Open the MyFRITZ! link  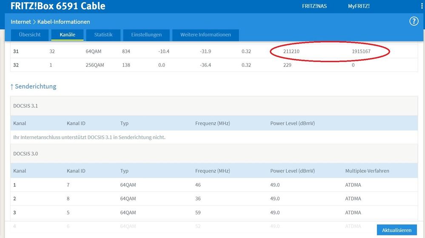(x=359, y=6)
